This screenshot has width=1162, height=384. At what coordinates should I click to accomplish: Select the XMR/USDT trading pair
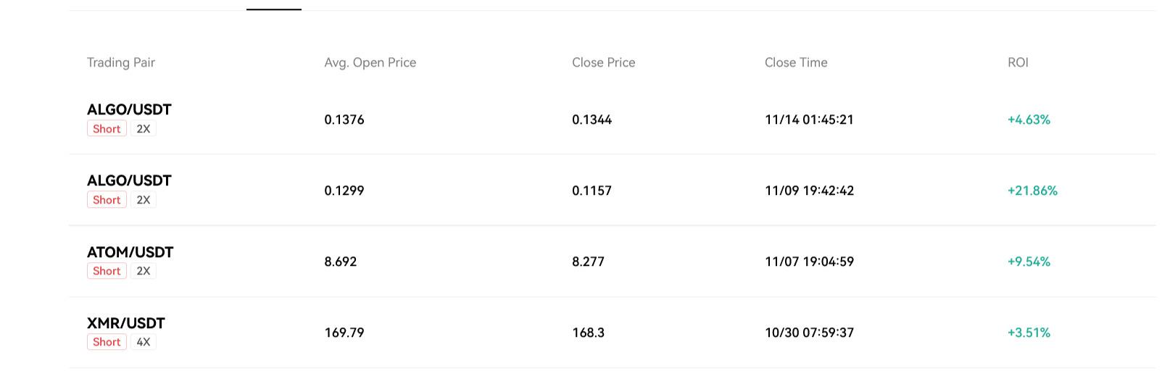[x=126, y=323]
